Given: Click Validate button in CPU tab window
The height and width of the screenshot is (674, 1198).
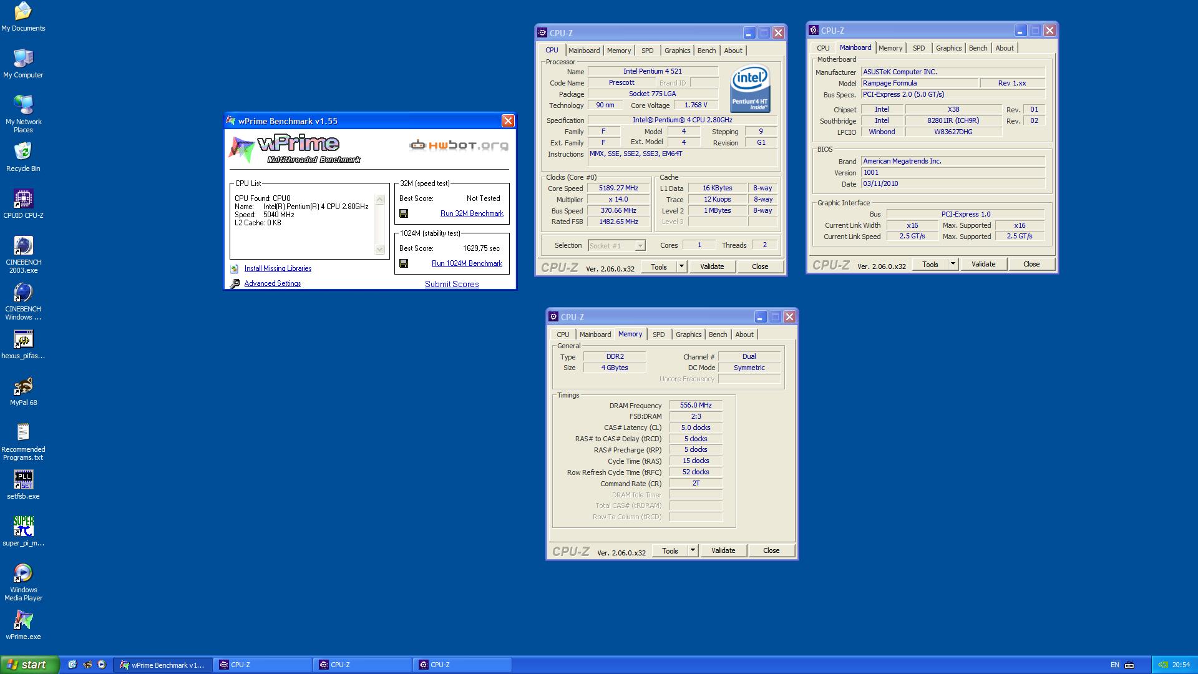Looking at the screenshot, I should pyautogui.click(x=712, y=266).
